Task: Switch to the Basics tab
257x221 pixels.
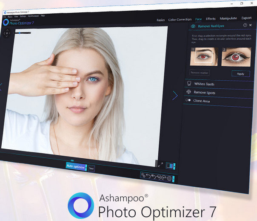Action: pos(161,20)
